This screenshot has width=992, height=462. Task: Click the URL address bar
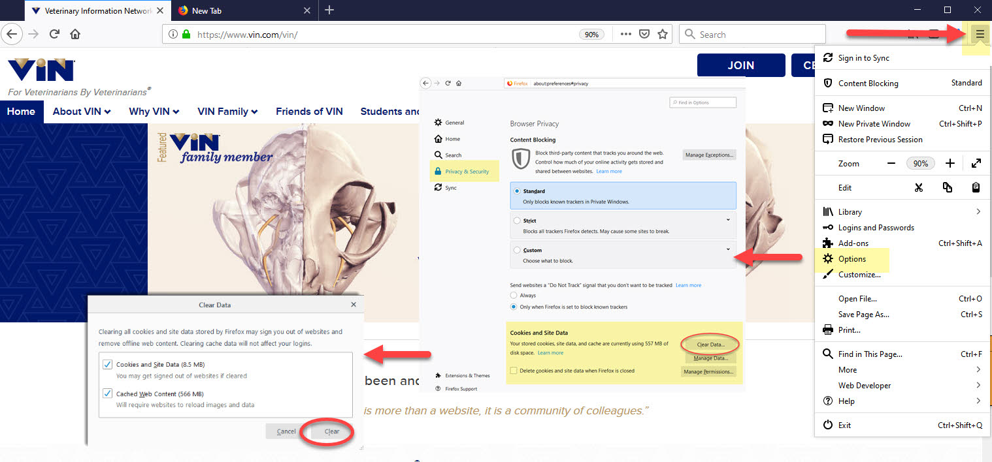point(418,35)
